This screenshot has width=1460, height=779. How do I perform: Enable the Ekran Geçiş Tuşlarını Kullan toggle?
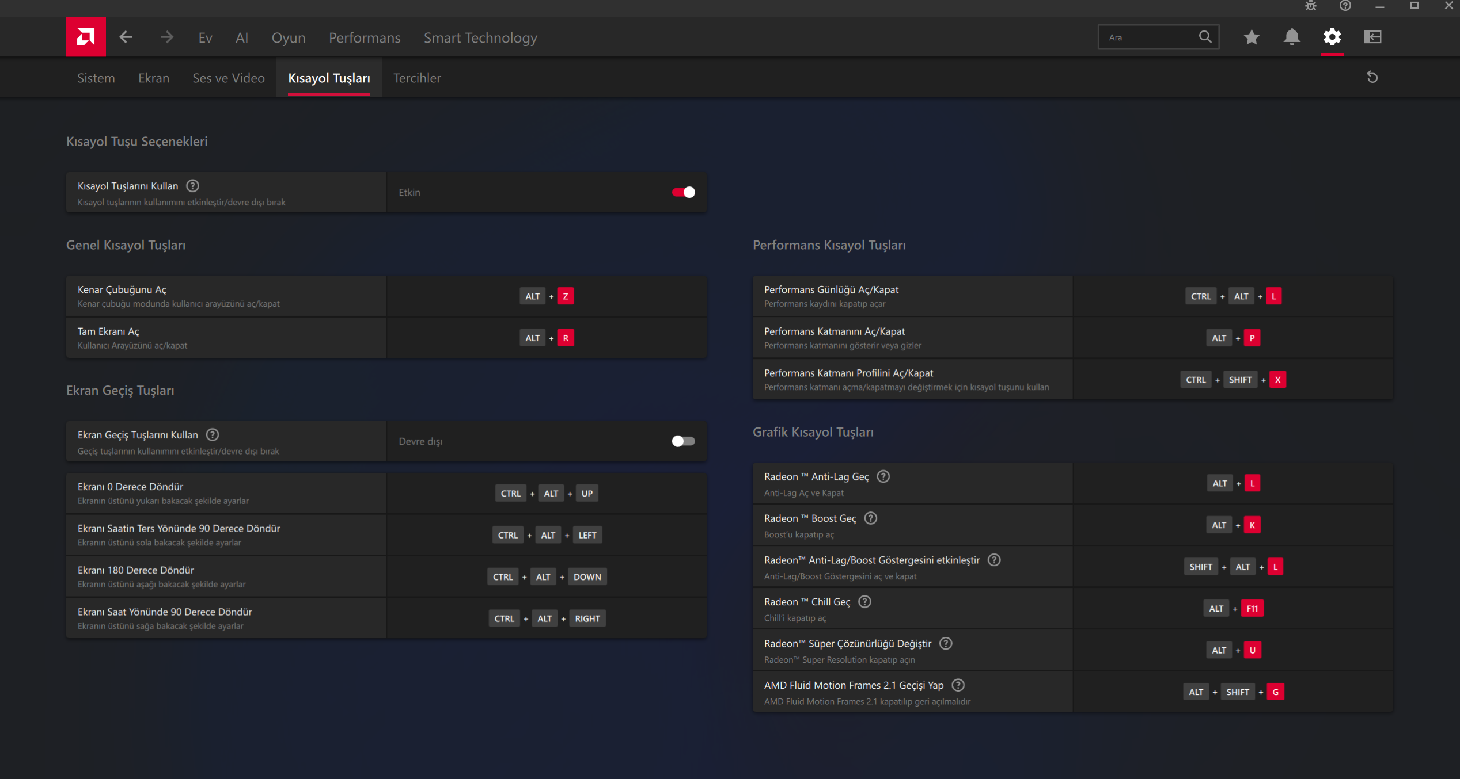click(683, 441)
